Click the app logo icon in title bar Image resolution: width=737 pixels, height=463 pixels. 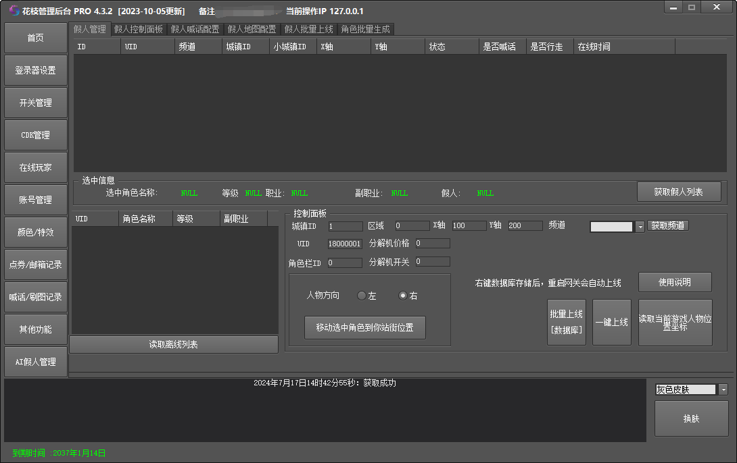[x=14, y=11]
